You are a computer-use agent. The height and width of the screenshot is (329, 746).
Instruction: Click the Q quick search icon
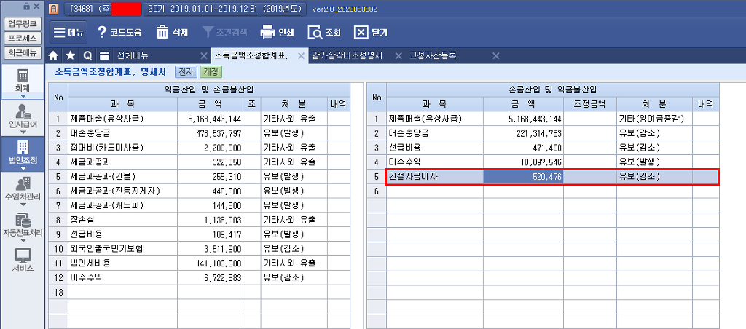tap(87, 55)
